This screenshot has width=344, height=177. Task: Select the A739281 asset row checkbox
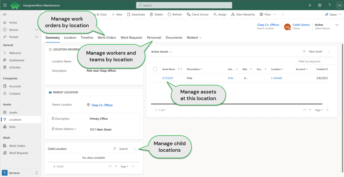155,78
